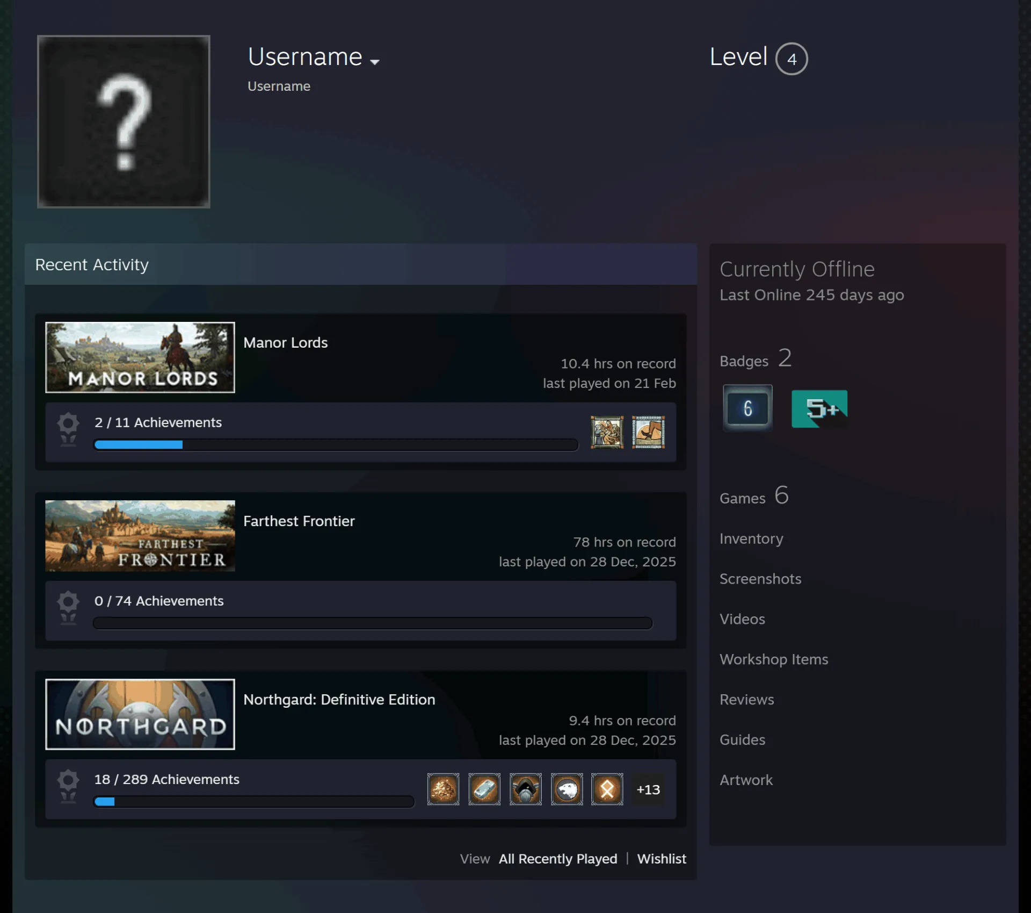Click the Farthest Frontier game title
1031x913 pixels.
(x=299, y=521)
